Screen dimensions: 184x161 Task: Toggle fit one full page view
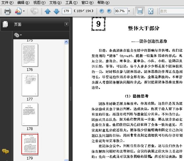[x=151, y=11]
